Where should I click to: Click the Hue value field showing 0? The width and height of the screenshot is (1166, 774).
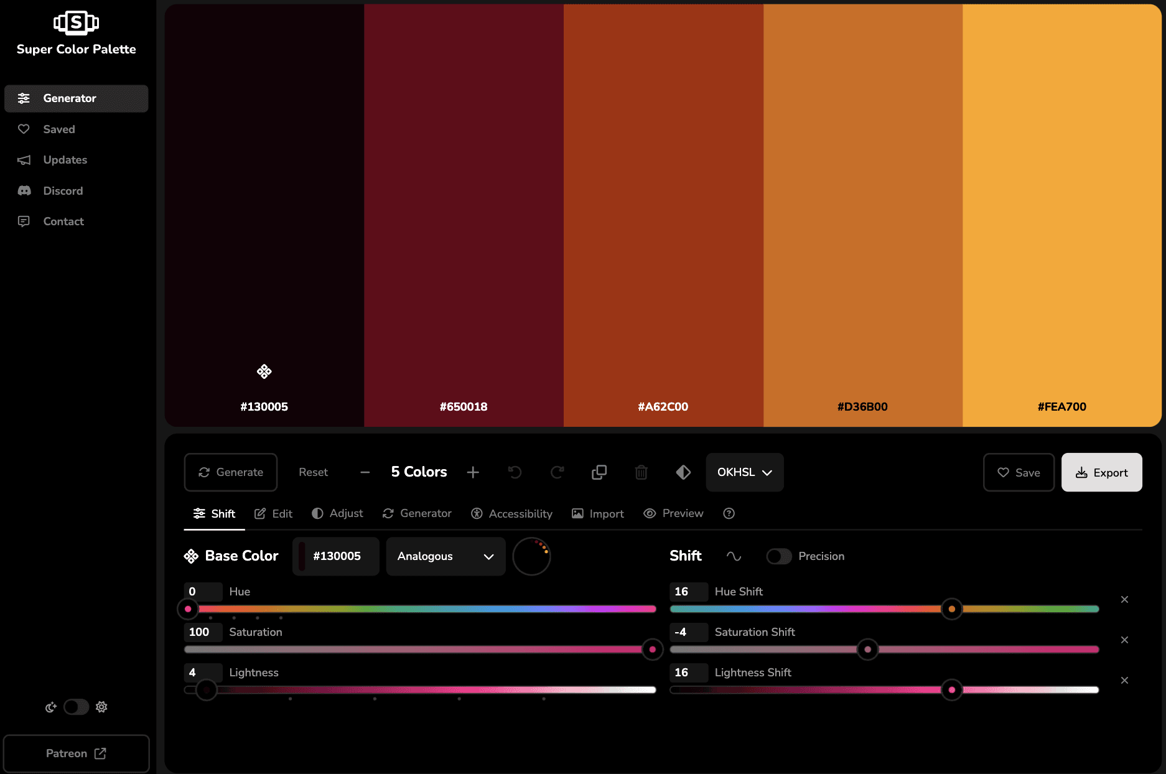pos(203,592)
